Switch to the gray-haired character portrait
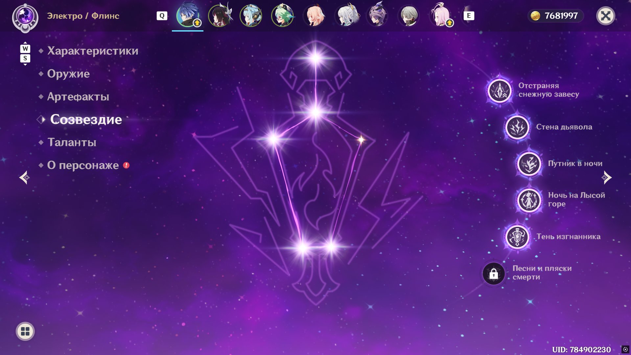631x355 pixels. pyautogui.click(x=409, y=15)
